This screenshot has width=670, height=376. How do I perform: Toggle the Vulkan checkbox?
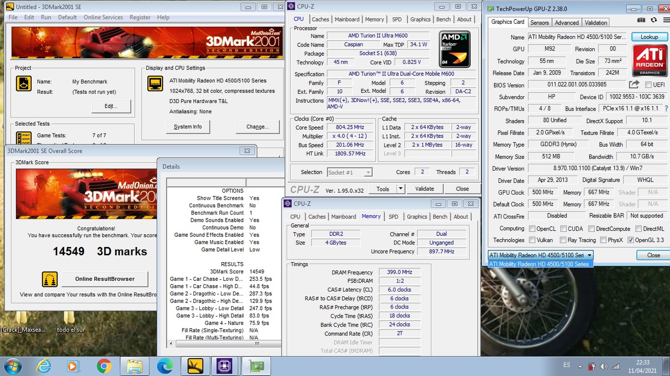[532, 240]
